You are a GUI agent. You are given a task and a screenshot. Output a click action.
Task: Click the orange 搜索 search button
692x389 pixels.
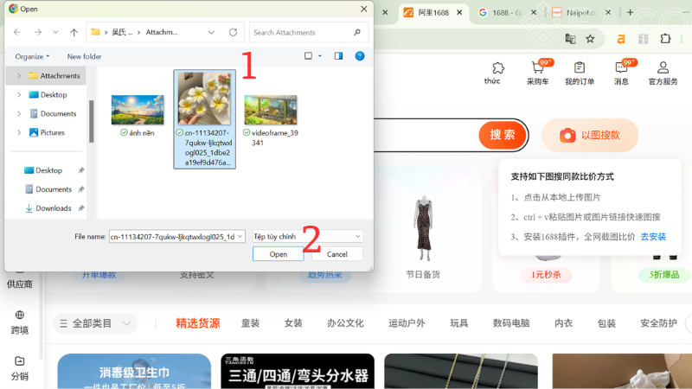click(x=503, y=135)
